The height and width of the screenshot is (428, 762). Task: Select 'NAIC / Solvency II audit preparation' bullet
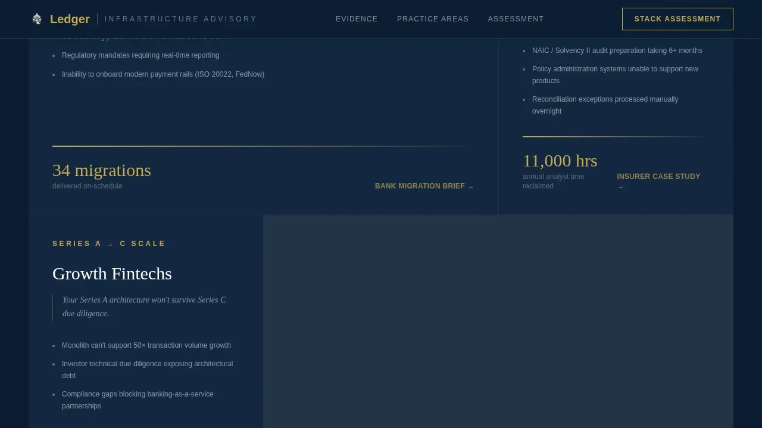[x=617, y=51]
